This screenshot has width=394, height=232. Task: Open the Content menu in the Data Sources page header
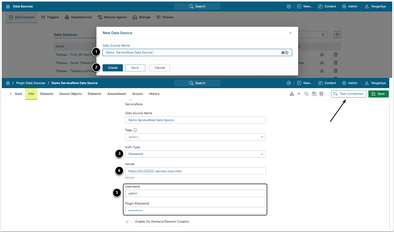tap(327, 6)
